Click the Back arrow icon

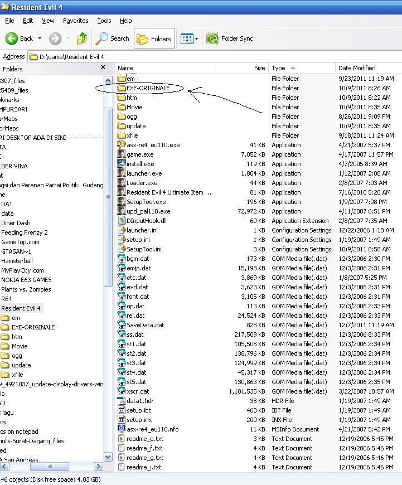(x=12, y=38)
